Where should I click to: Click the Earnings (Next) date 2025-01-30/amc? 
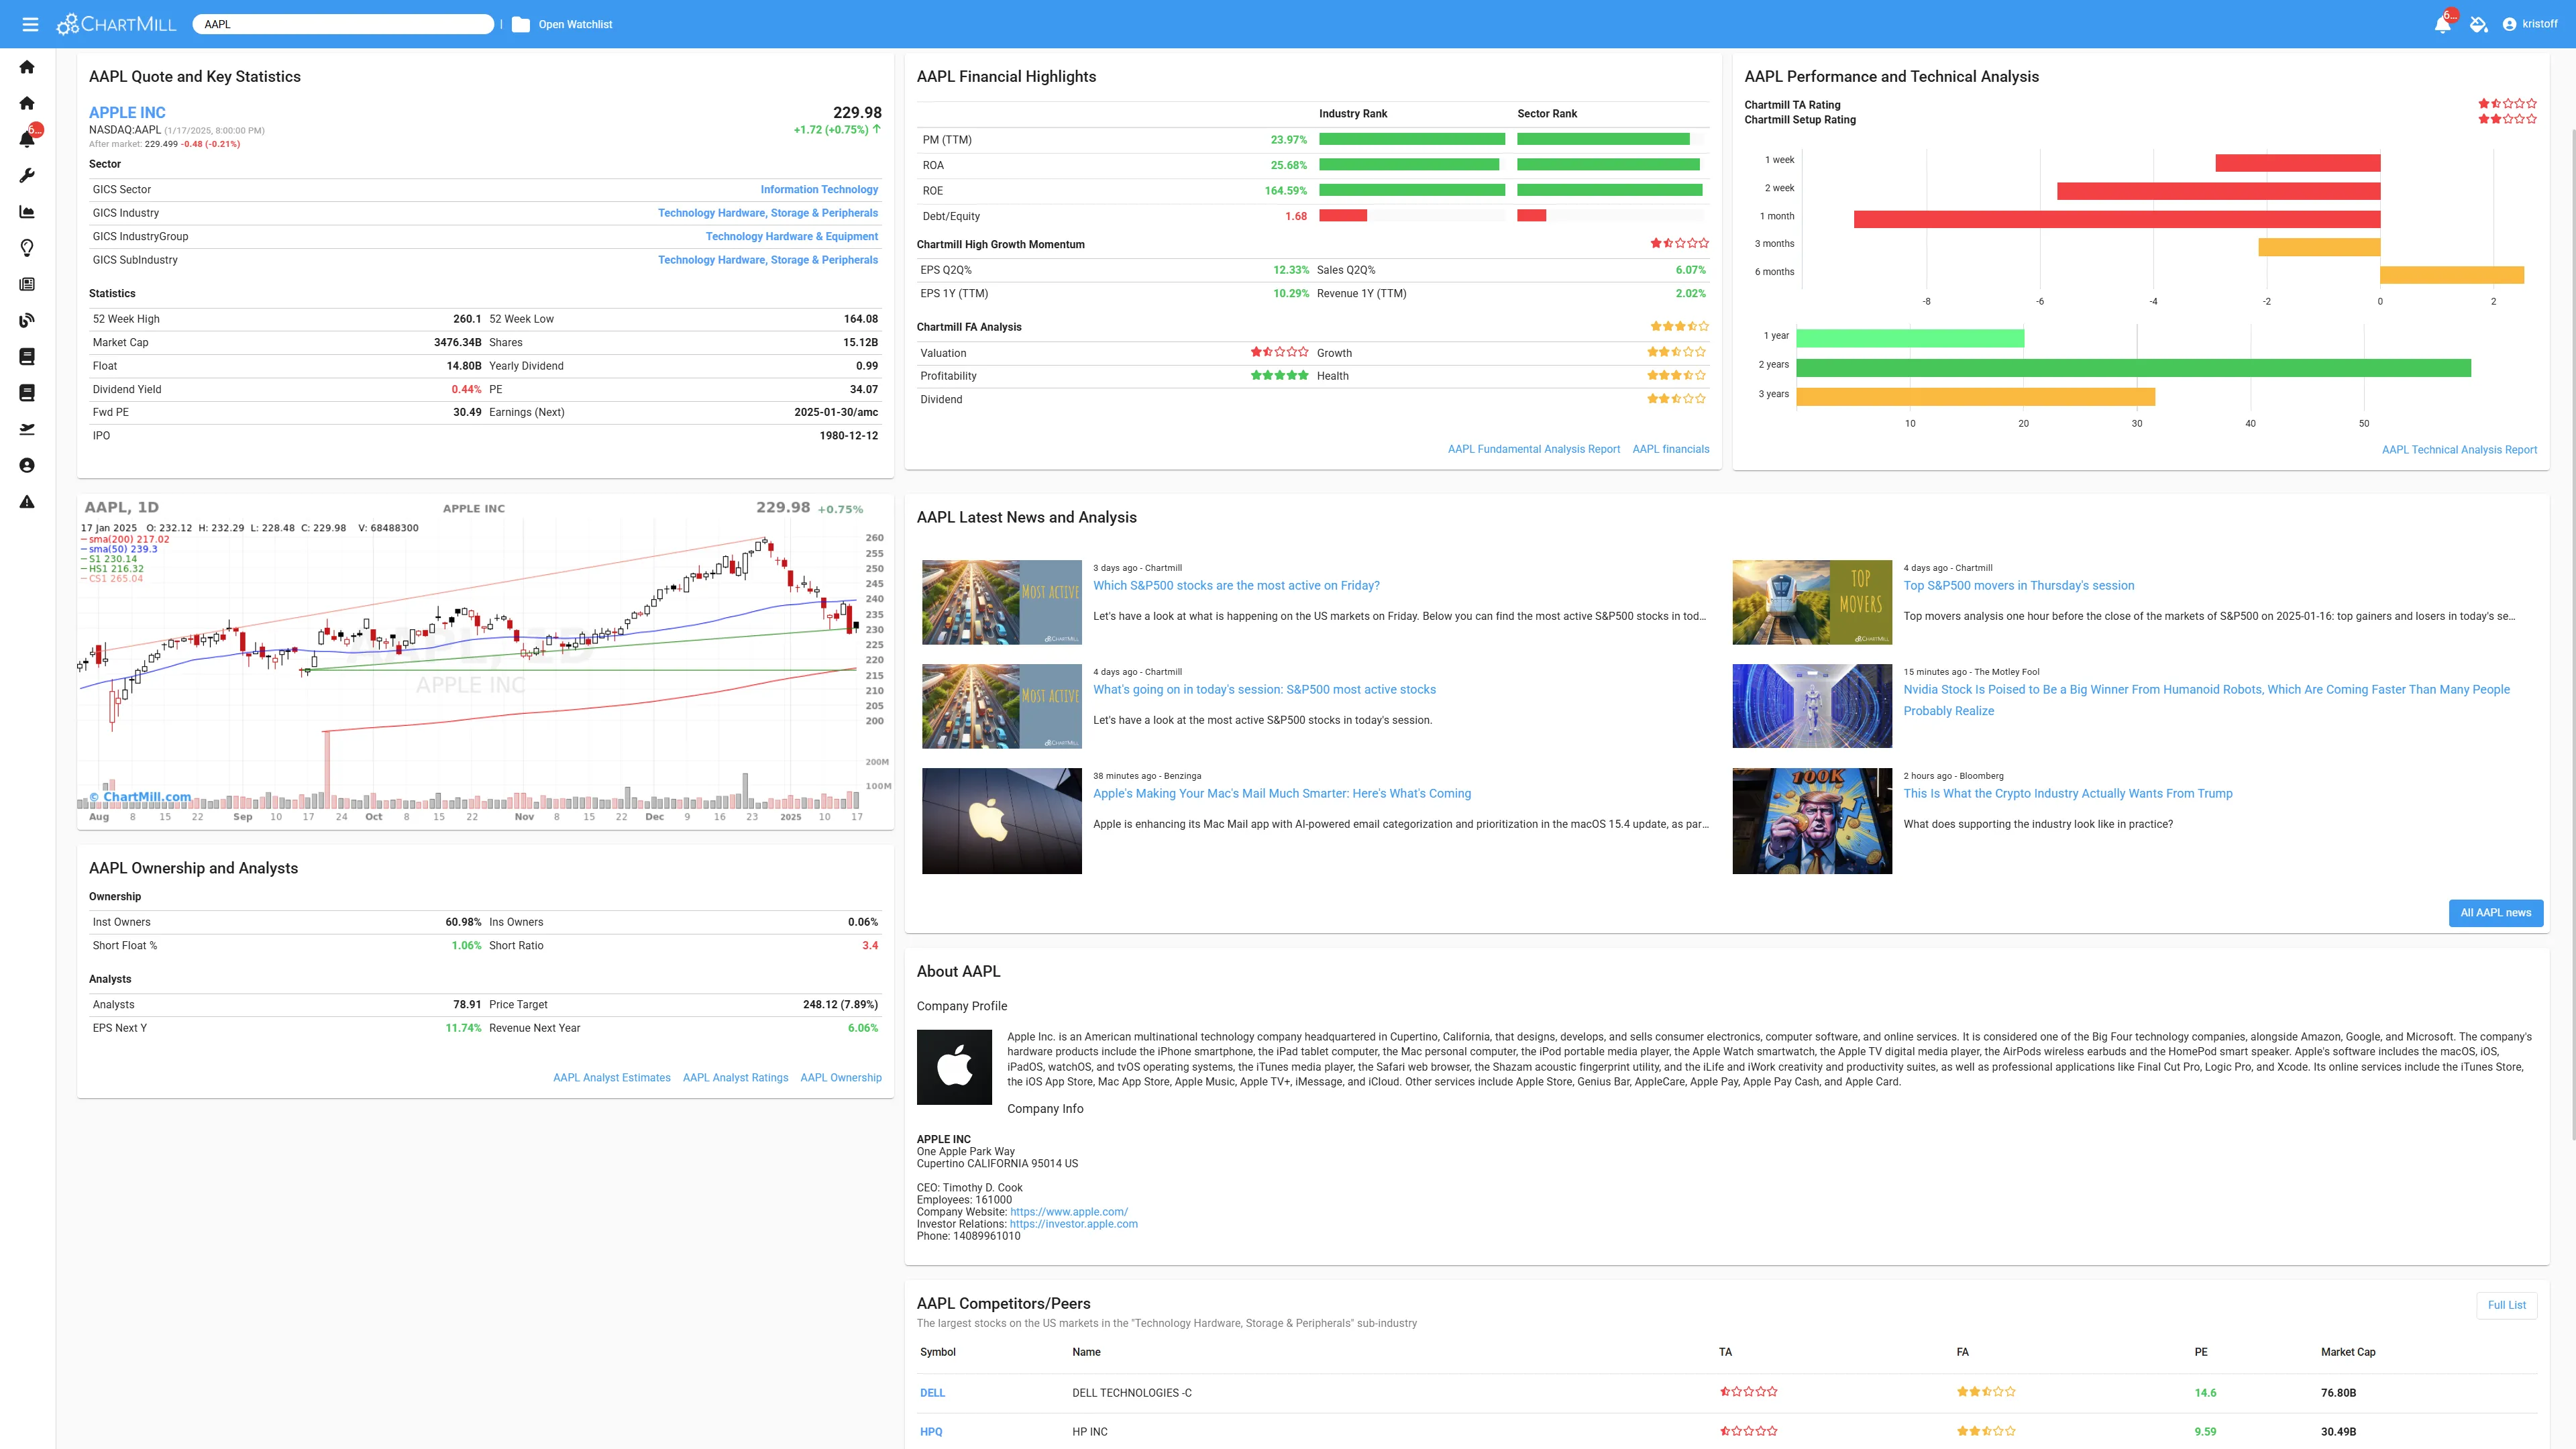836,412
